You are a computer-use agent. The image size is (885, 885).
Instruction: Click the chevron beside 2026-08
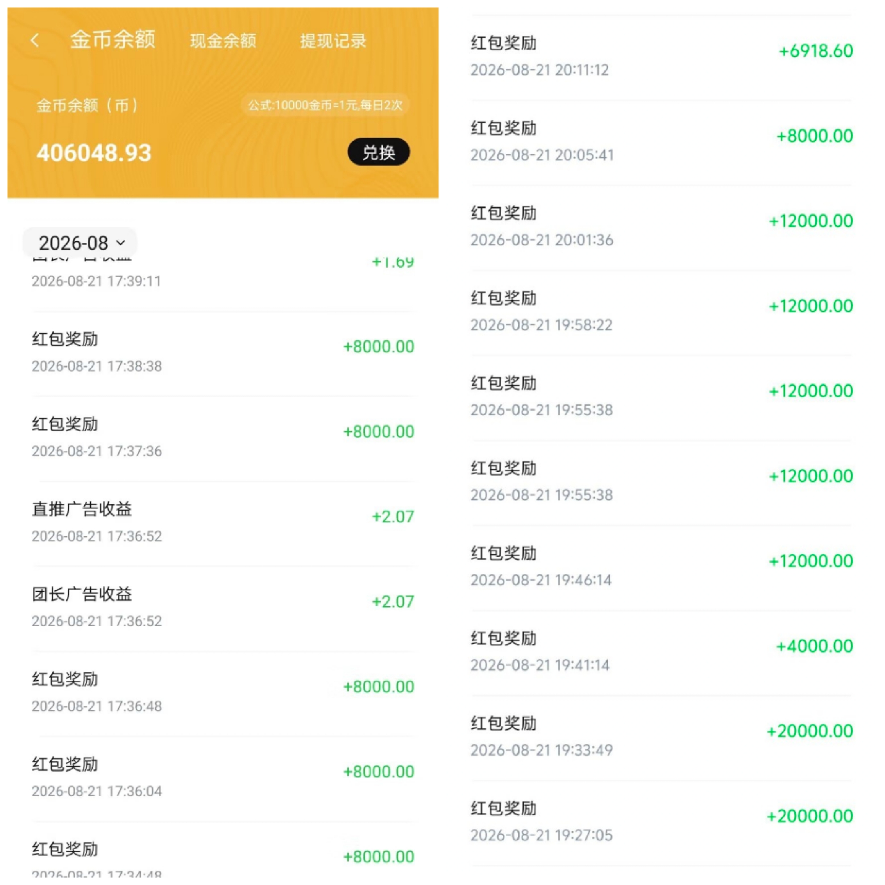tap(120, 243)
